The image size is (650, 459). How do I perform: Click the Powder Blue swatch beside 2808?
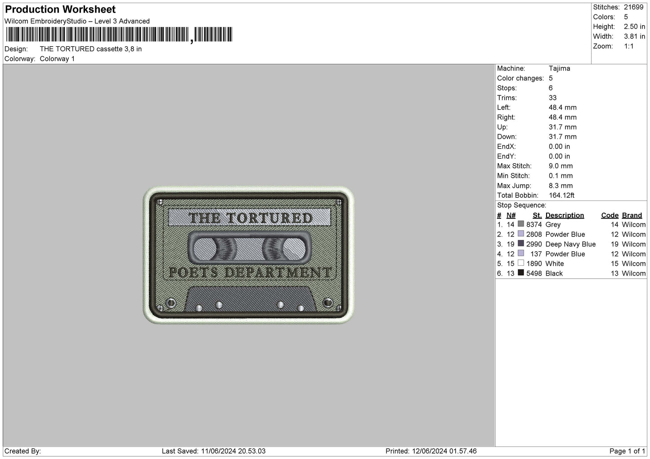tap(521, 234)
